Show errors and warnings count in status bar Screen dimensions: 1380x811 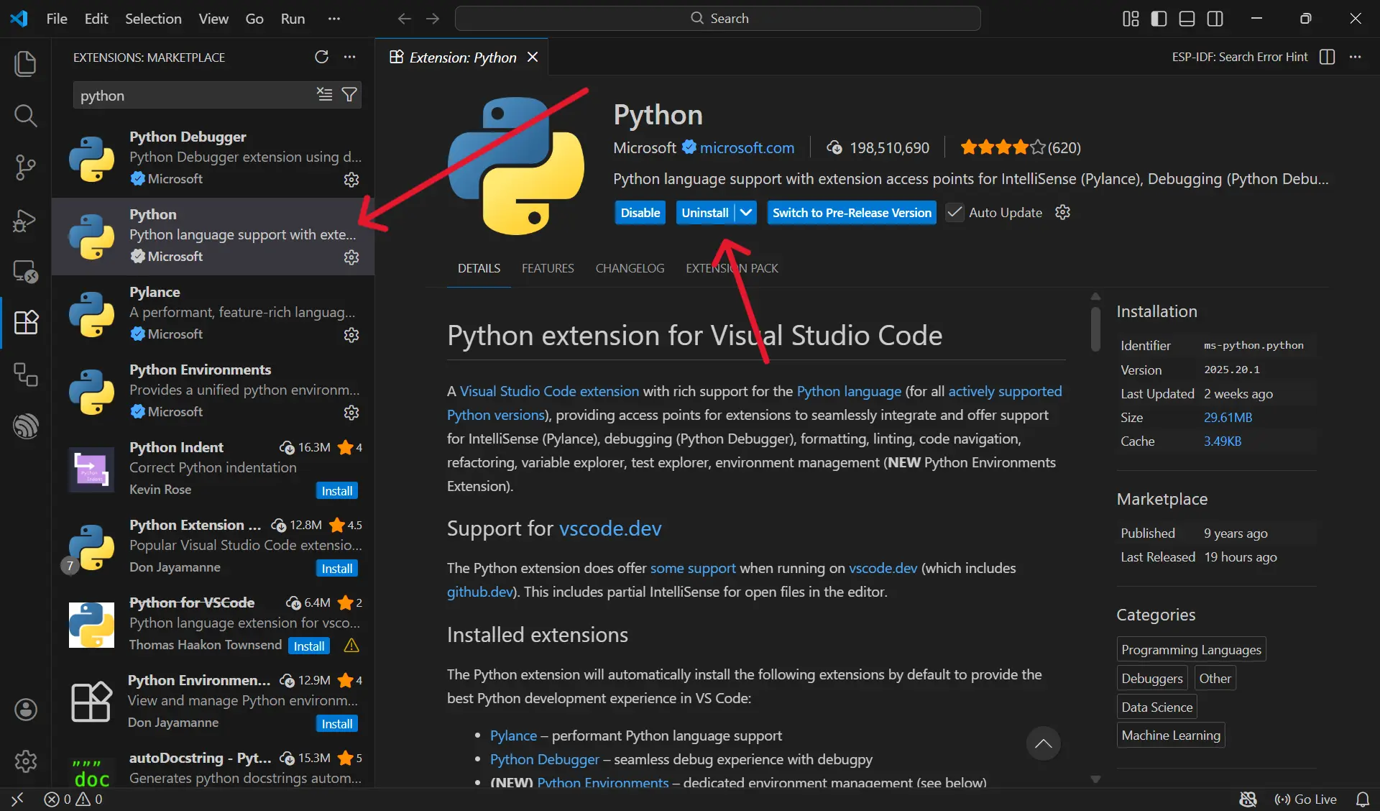pyautogui.click(x=73, y=799)
